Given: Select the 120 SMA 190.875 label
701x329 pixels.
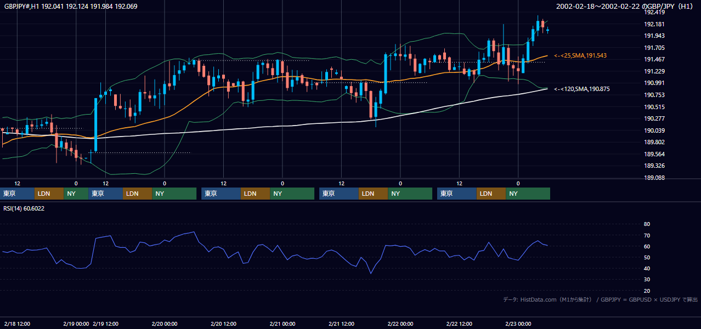Looking at the screenshot, I should coord(581,89).
